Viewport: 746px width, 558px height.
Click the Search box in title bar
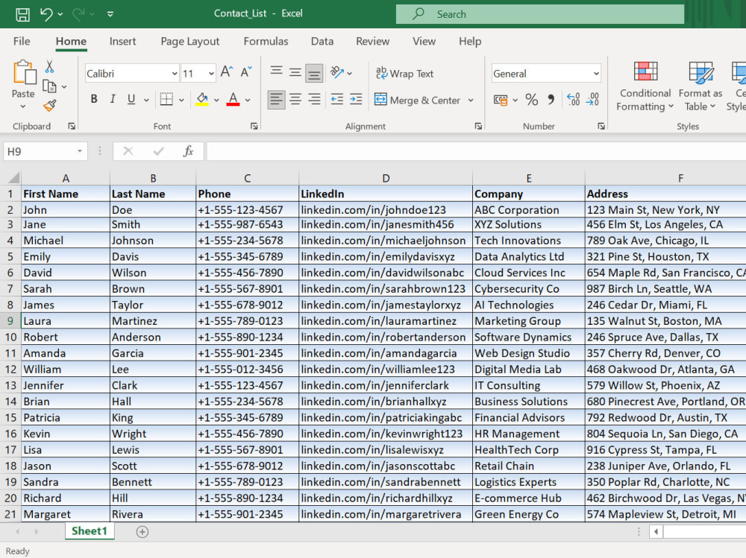(540, 14)
